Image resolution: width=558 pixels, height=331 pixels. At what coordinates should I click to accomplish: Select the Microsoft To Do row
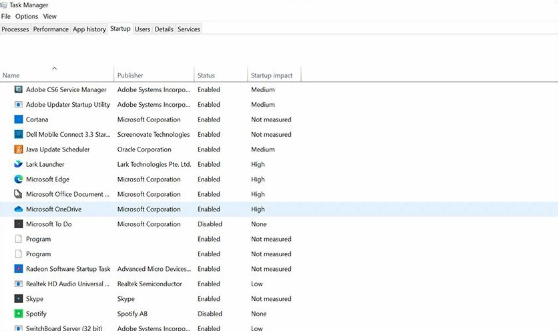coord(49,224)
